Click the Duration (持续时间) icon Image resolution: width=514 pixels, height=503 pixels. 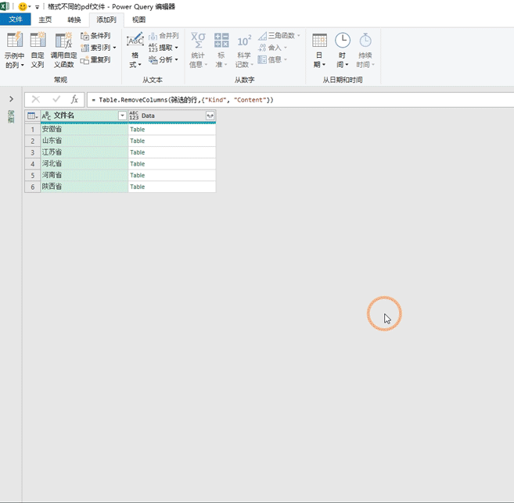pyautogui.click(x=365, y=41)
